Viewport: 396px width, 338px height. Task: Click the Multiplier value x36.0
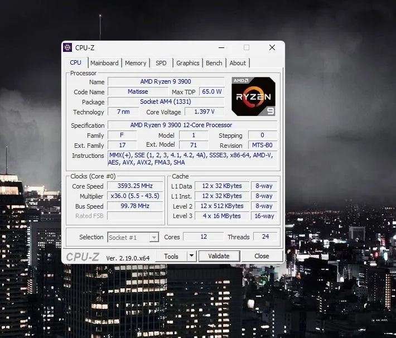135,196
